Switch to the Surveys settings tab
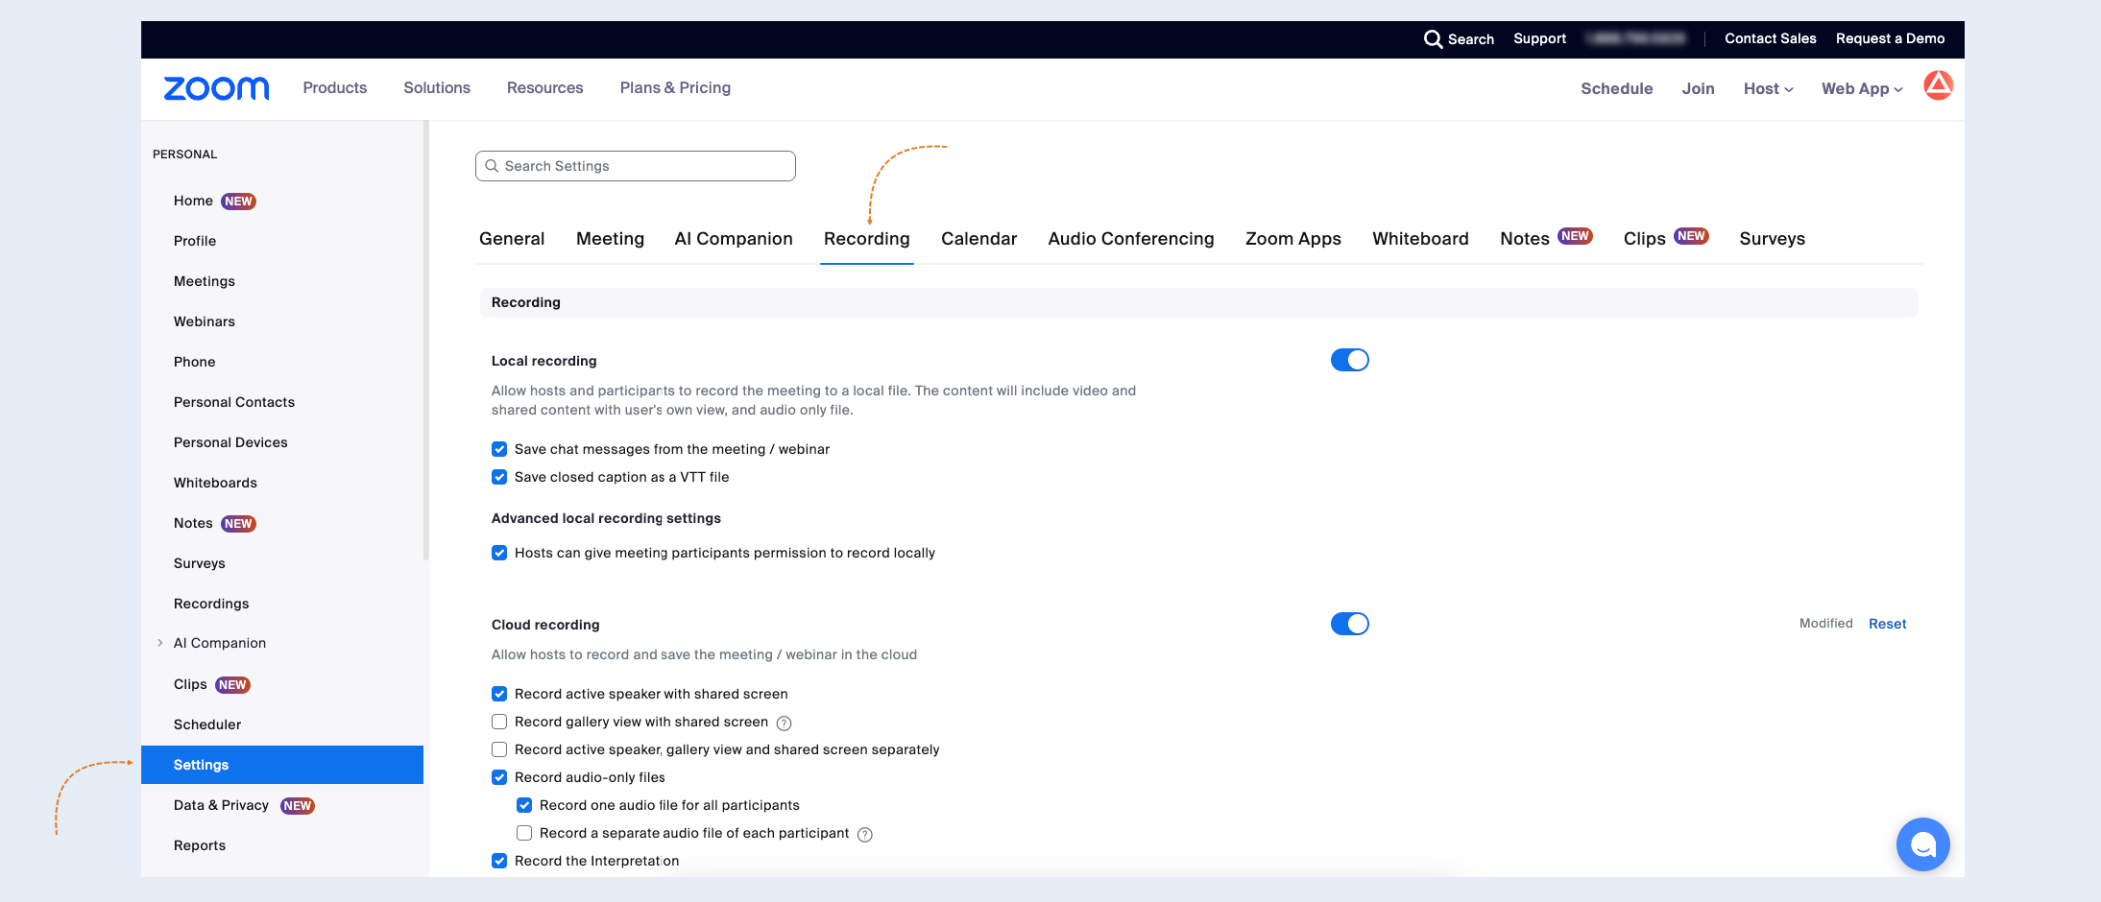 click(x=1772, y=239)
